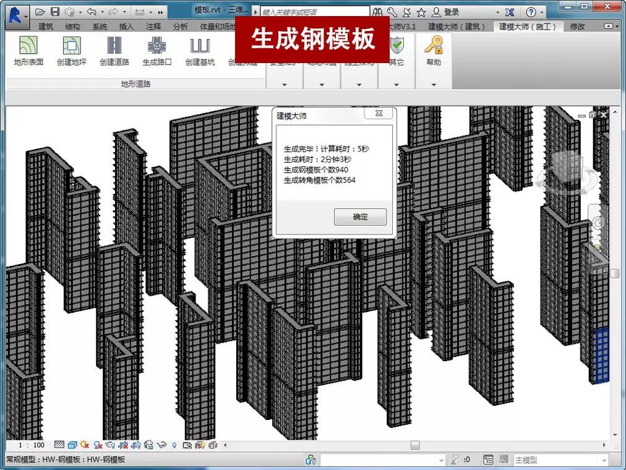Switch to the 插入 ribbon tab

[126, 27]
